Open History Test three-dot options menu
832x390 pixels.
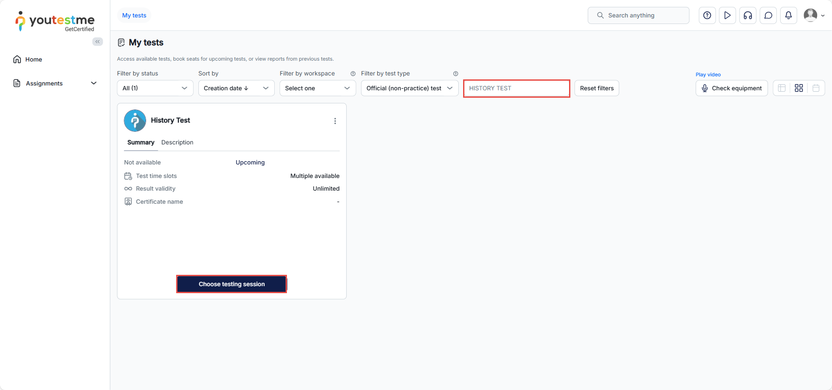(x=335, y=121)
